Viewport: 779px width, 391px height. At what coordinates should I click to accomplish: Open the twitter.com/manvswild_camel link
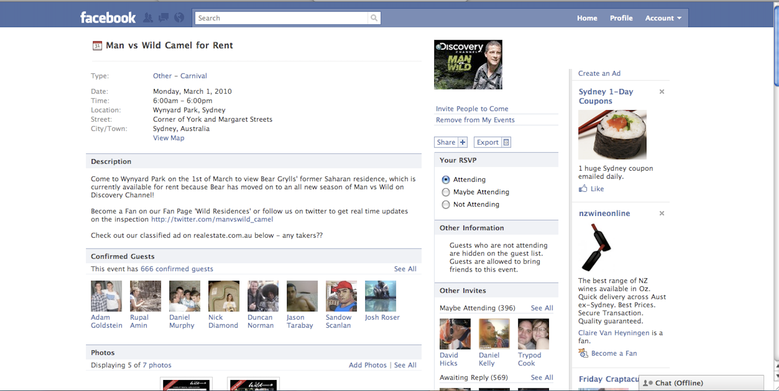(x=212, y=219)
